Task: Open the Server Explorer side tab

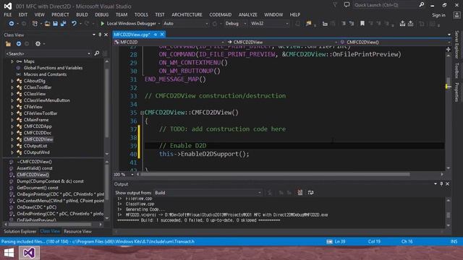Action: 456,44
